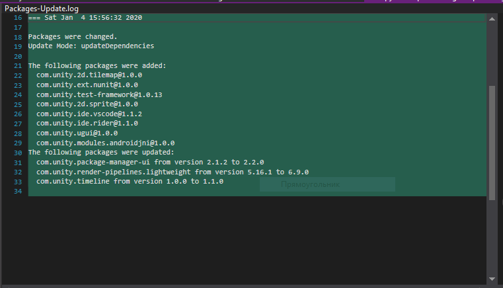Click 'The following packages were added:' line

click(x=97, y=66)
